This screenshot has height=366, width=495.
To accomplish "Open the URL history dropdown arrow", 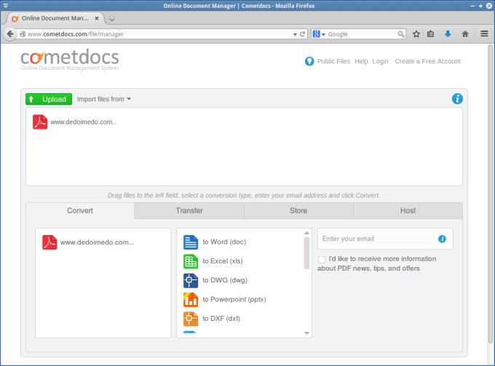I will tap(295, 34).
